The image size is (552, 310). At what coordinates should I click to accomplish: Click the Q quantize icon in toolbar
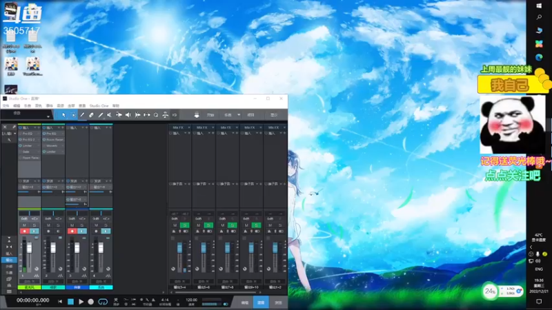point(156,115)
